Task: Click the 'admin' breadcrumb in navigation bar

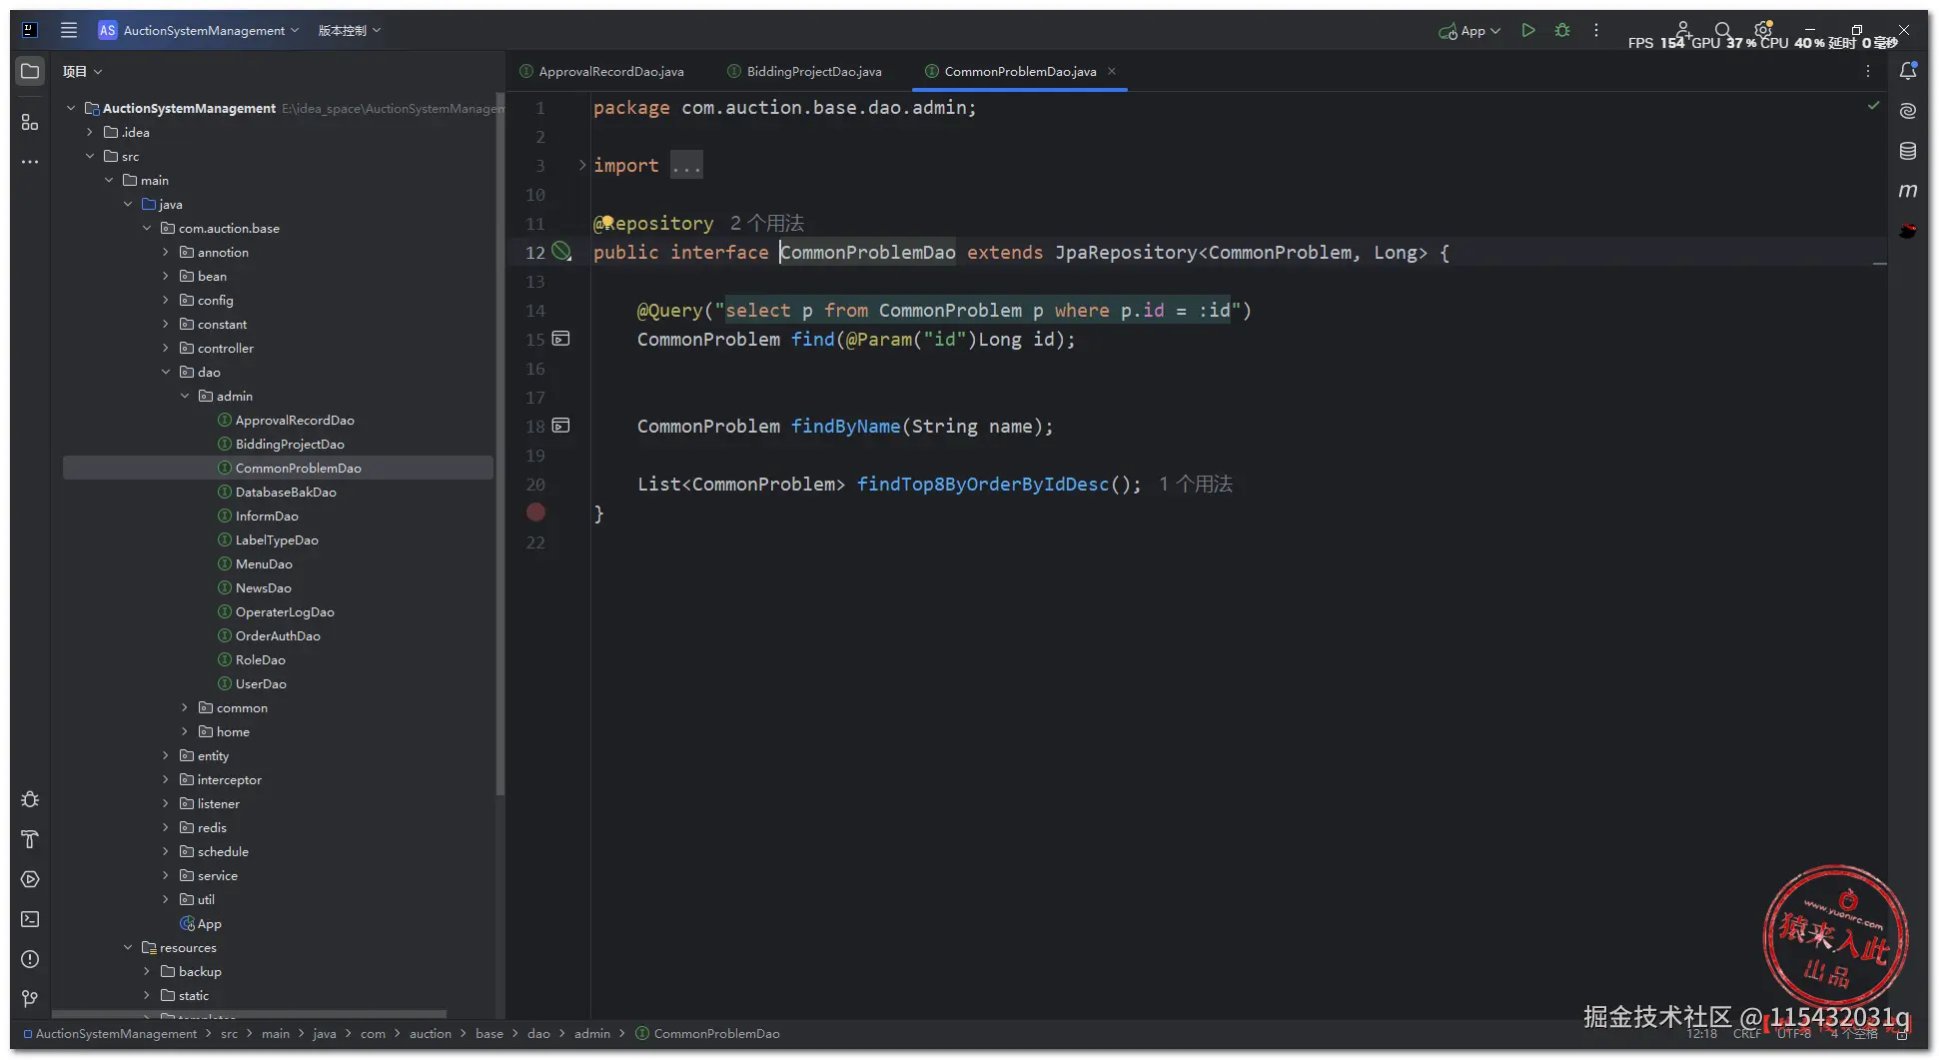Action: pyautogui.click(x=592, y=1033)
